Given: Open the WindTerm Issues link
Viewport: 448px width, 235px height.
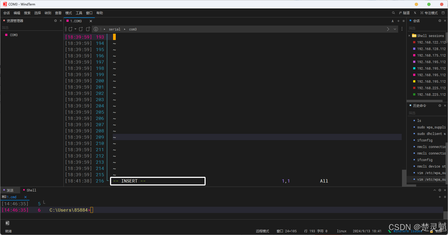Looking at the screenshot, I should (x=407, y=231).
